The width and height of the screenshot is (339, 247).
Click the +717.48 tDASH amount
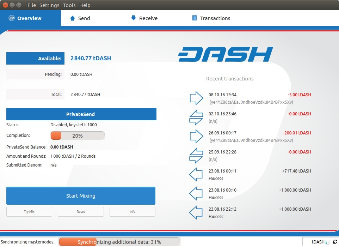(296, 171)
